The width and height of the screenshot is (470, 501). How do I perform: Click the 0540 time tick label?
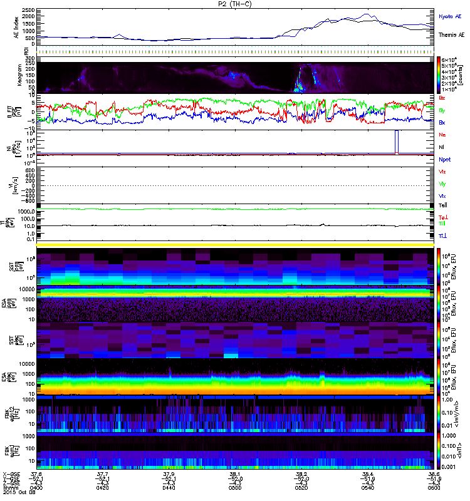point(367,488)
